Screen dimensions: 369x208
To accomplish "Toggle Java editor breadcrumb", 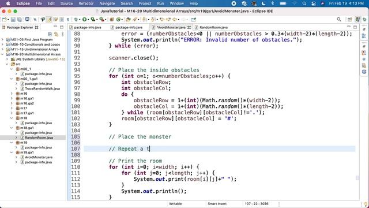I will (43, 20).
